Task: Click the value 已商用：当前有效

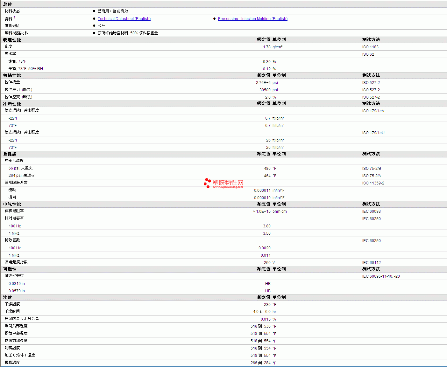Action: point(113,11)
